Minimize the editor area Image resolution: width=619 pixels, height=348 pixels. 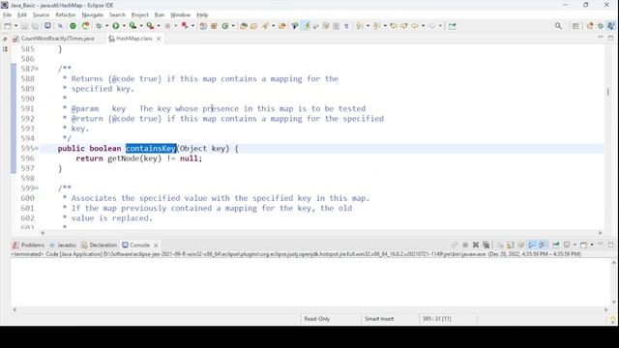[x=600, y=38]
